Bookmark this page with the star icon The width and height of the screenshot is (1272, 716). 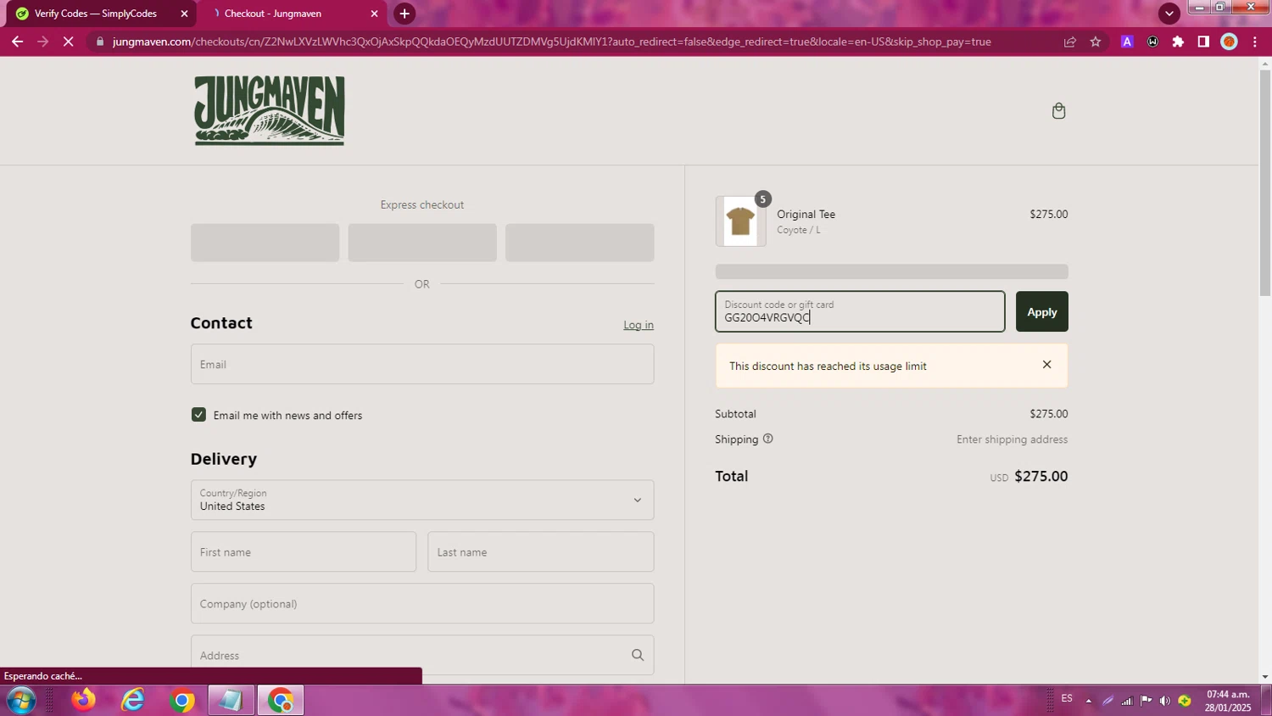click(x=1096, y=42)
